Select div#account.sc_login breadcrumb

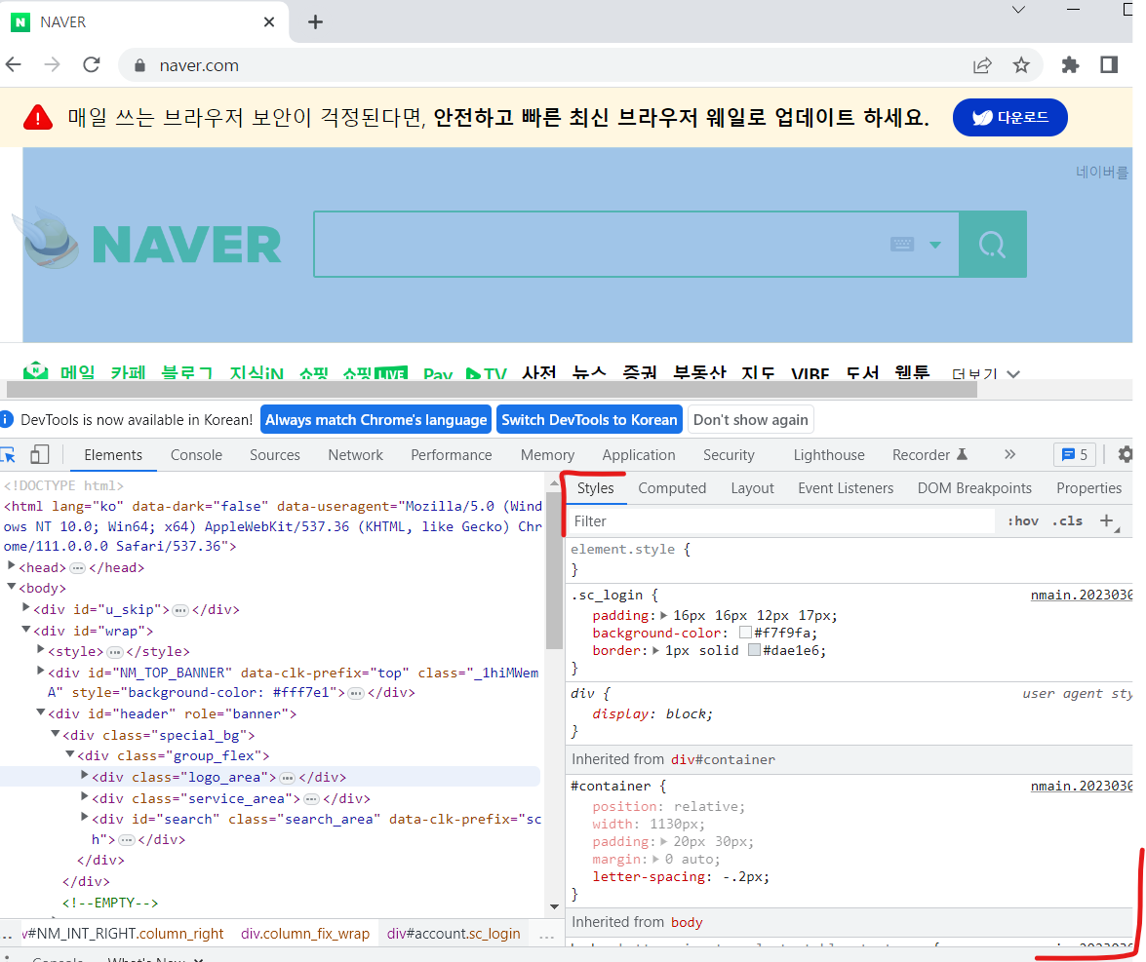click(x=454, y=934)
